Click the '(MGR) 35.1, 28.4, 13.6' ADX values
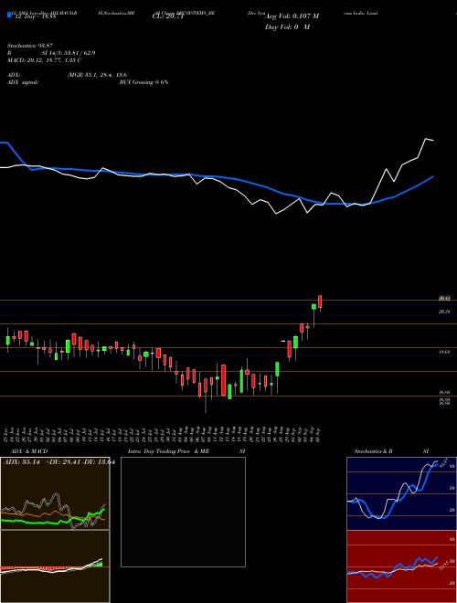The image size is (457, 603). pyautogui.click(x=97, y=75)
